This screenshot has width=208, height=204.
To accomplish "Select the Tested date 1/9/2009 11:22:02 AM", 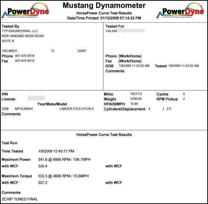I will [183, 66].
